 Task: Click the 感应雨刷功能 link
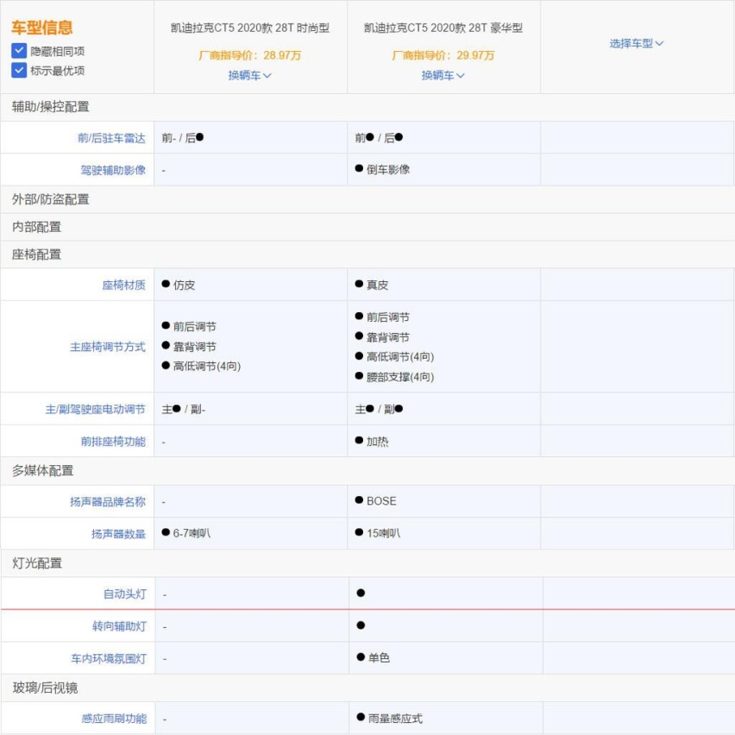(x=114, y=719)
